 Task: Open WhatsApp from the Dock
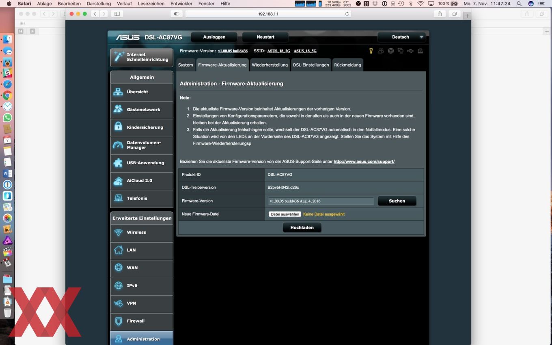click(7, 118)
